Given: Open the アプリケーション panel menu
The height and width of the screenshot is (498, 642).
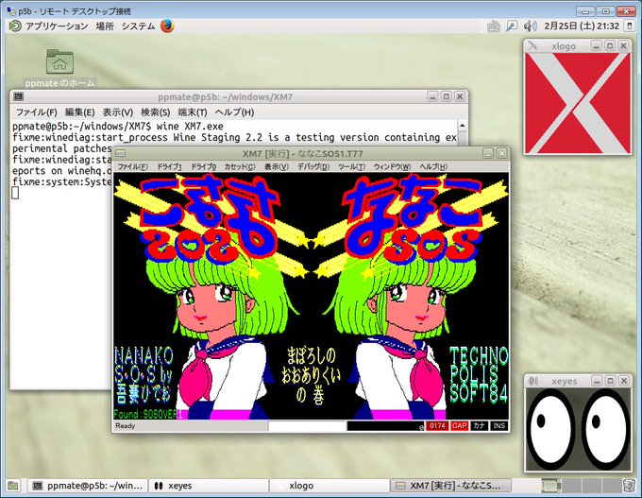Looking at the screenshot, I should point(57,26).
